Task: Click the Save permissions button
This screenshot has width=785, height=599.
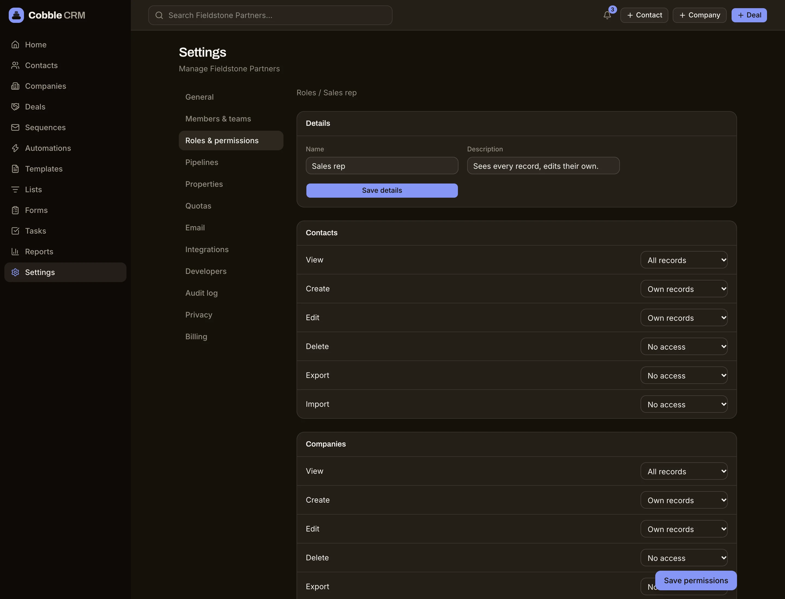Action: click(x=696, y=580)
